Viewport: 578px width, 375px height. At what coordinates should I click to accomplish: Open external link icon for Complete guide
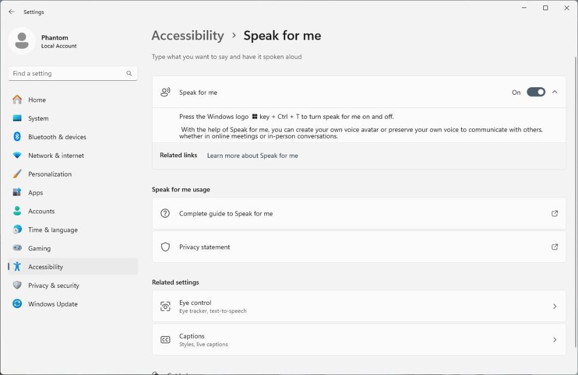point(554,213)
